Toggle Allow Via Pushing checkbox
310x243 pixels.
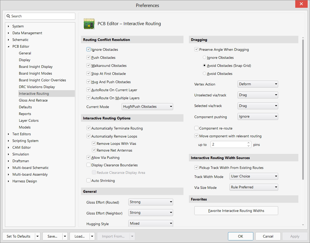coord(88,157)
